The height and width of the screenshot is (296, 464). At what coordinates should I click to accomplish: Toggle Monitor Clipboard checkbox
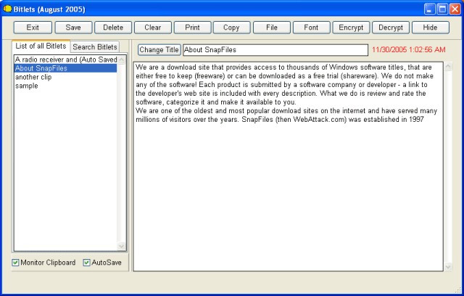tap(15, 263)
